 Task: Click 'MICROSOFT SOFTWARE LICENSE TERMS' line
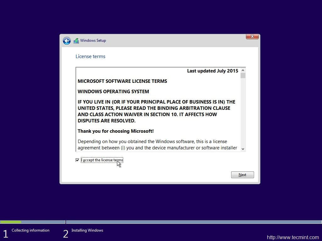(122, 81)
